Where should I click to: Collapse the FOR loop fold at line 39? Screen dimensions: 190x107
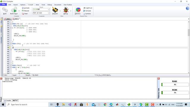tap(11, 50)
